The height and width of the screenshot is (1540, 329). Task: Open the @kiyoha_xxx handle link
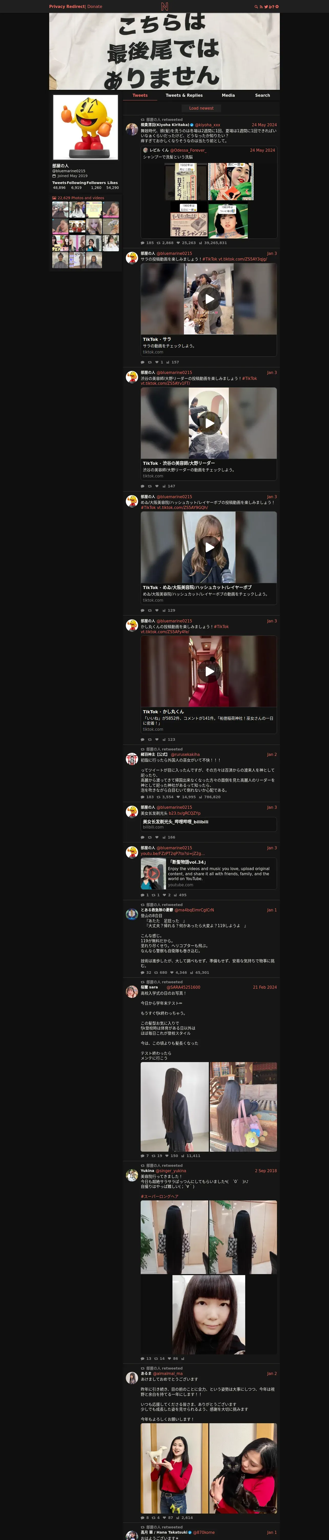[207, 125]
